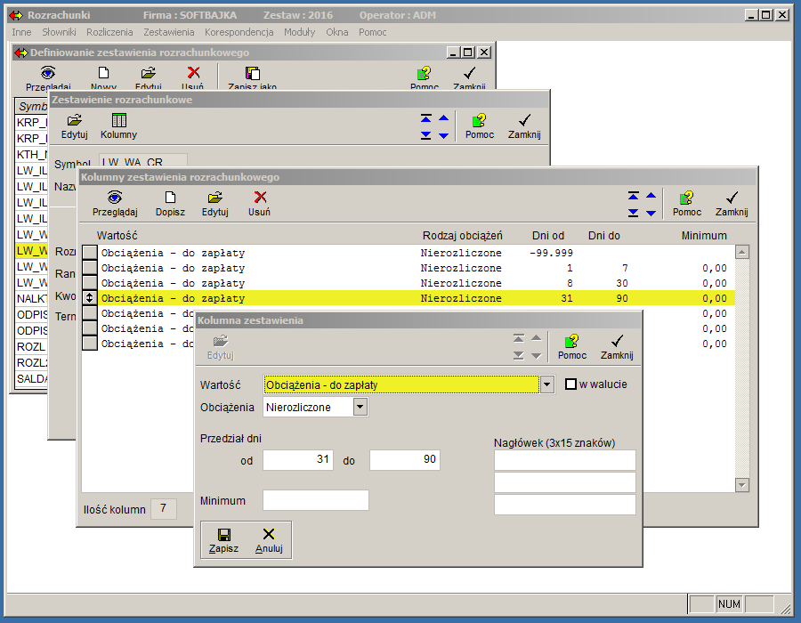Go to next record arrow in Kolumny window

[651, 213]
